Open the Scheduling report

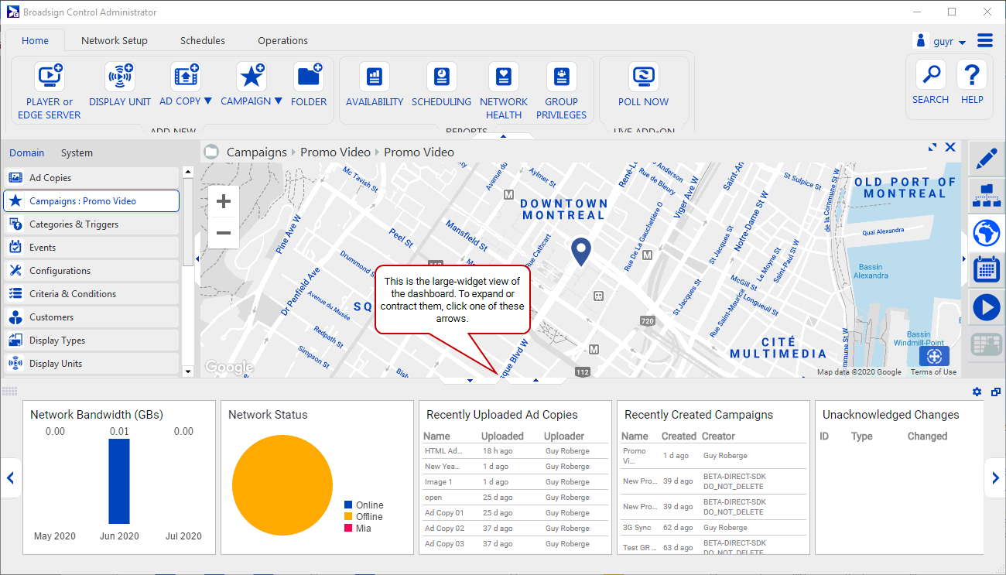441,85
